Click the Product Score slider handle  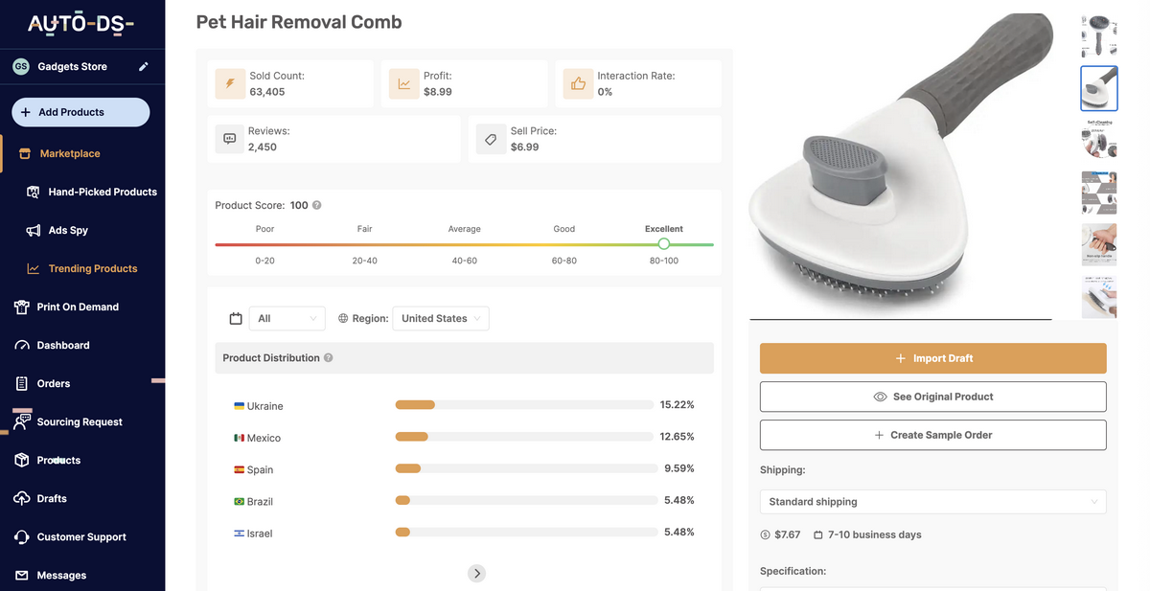click(x=664, y=244)
